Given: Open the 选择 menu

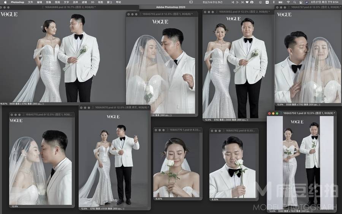Looking at the screenshot, I should (x=75, y=2).
